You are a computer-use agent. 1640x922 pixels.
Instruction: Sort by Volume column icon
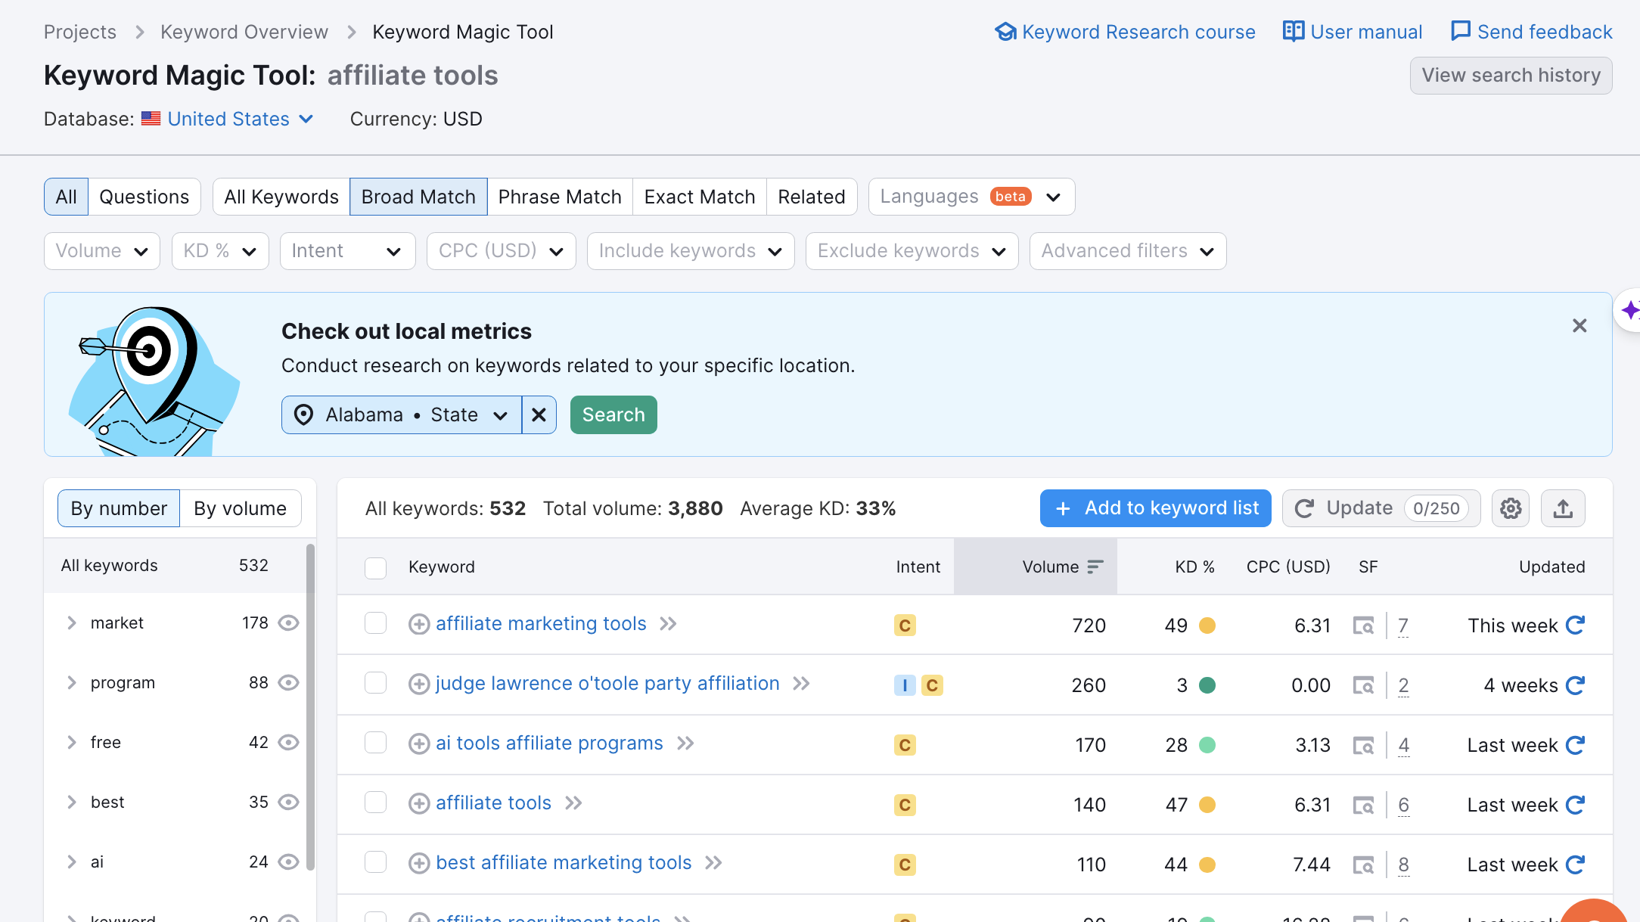click(x=1095, y=567)
